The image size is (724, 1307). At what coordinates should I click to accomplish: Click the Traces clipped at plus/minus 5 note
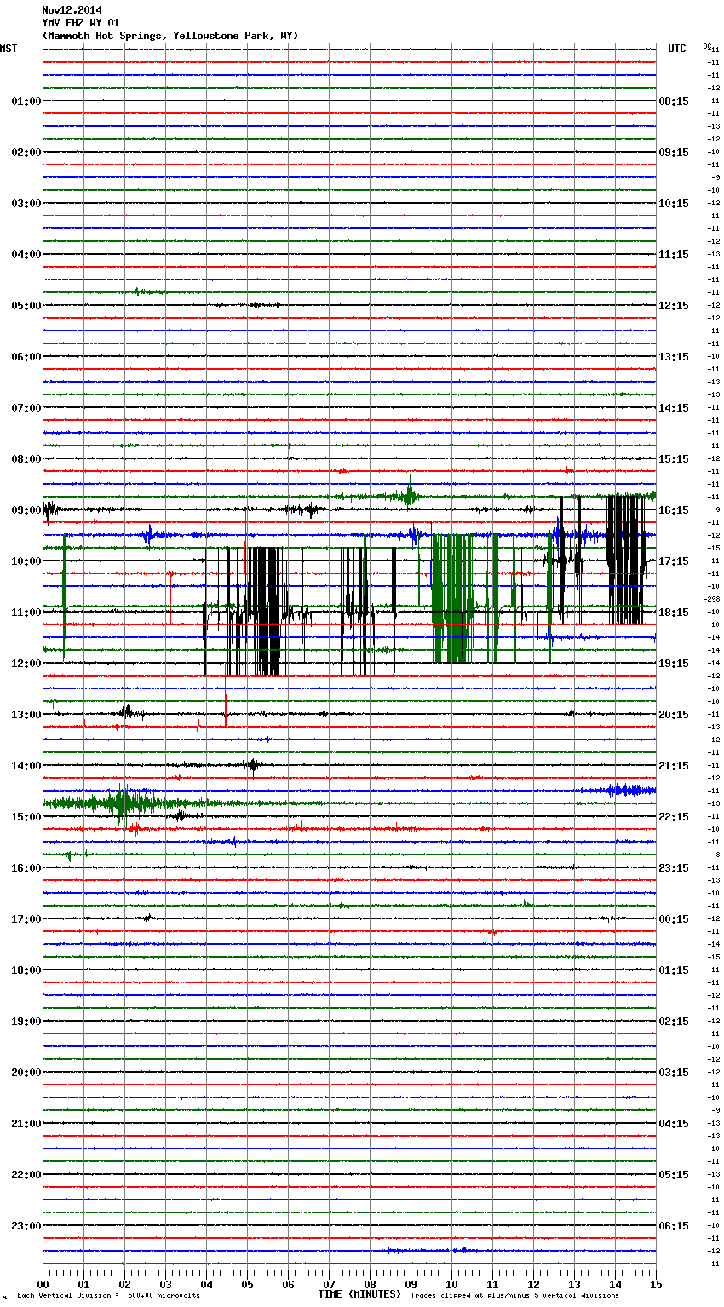514,1296
